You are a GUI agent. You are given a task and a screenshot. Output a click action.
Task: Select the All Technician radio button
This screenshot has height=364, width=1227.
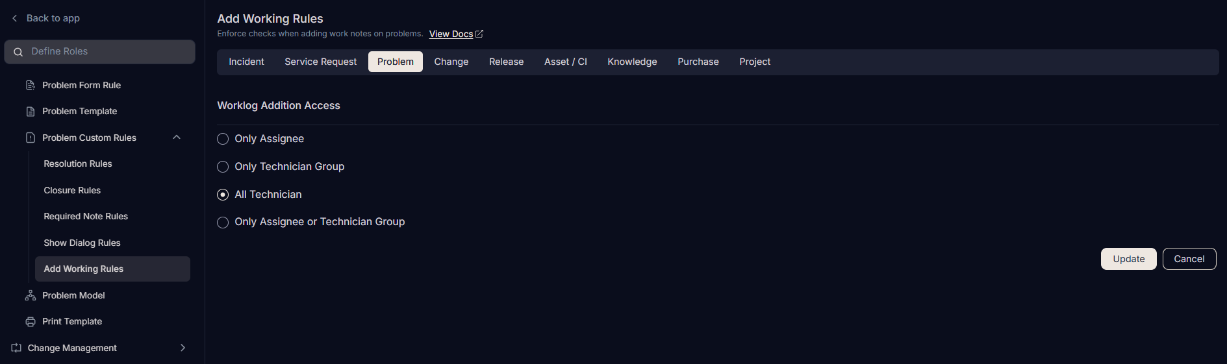point(223,195)
